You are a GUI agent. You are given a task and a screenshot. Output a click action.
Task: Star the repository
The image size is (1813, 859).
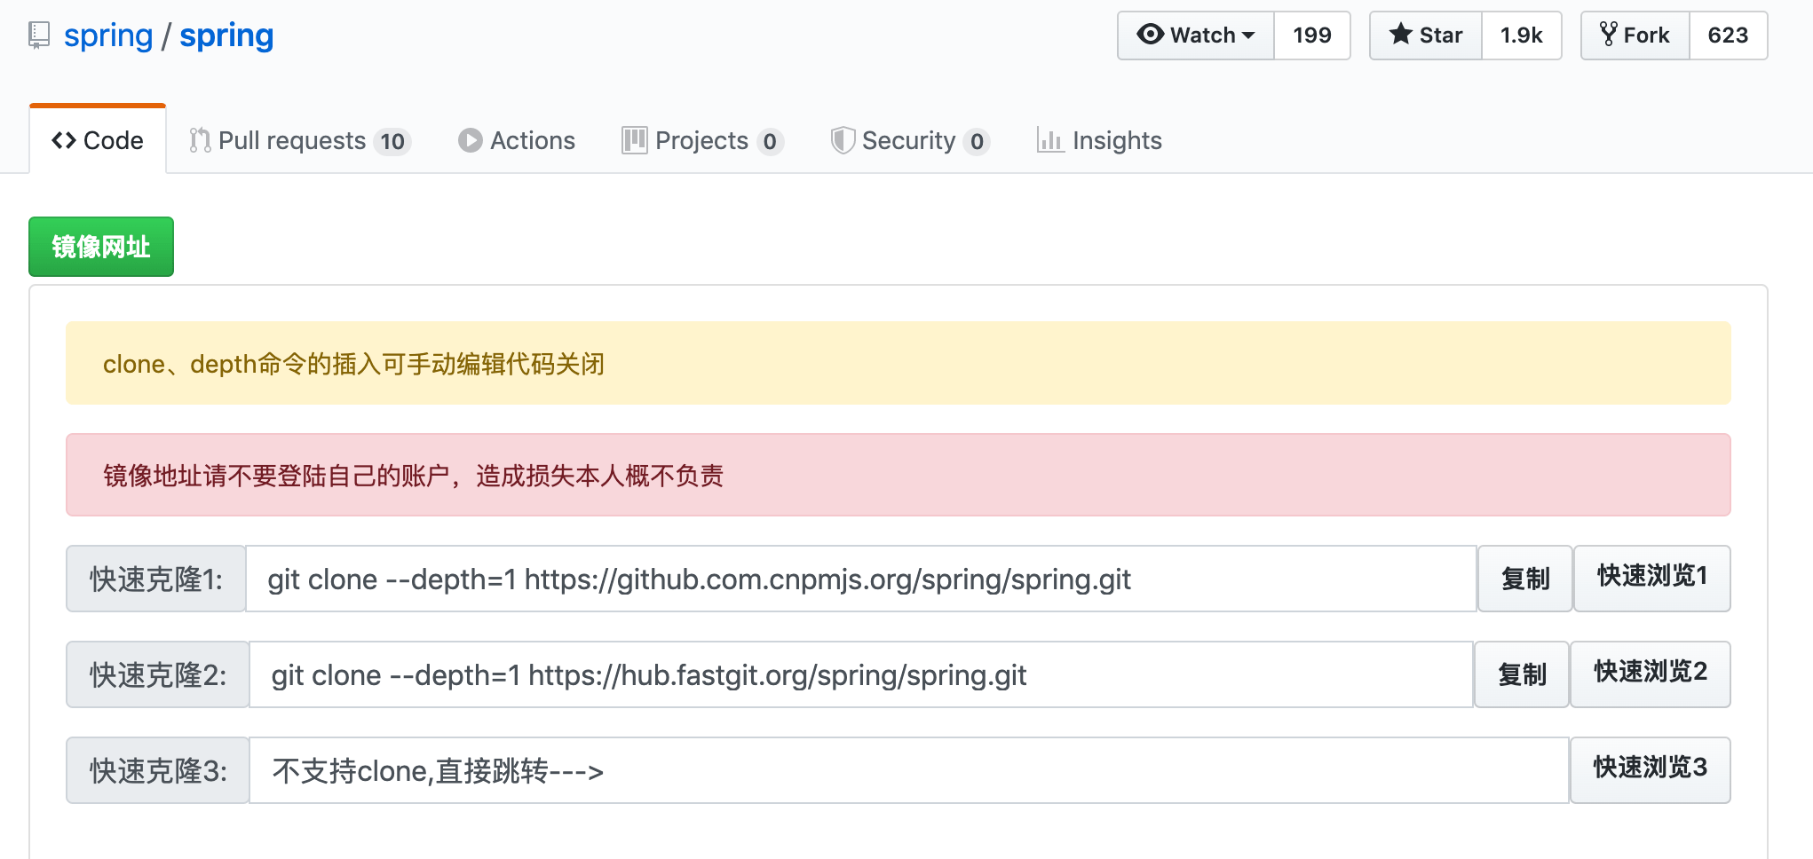pyautogui.click(x=1426, y=35)
